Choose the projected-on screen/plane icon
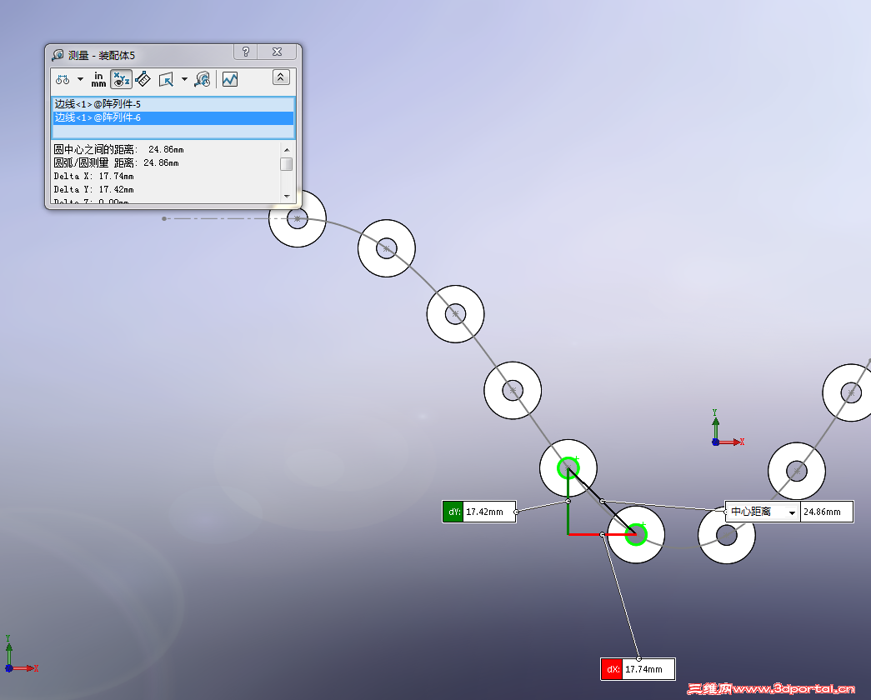Image resolution: width=871 pixels, height=700 pixels. click(166, 79)
